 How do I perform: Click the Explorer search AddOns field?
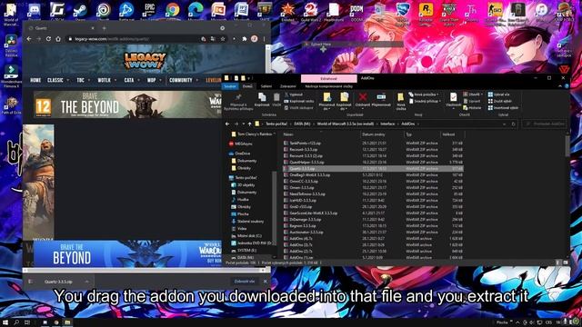click(x=545, y=124)
